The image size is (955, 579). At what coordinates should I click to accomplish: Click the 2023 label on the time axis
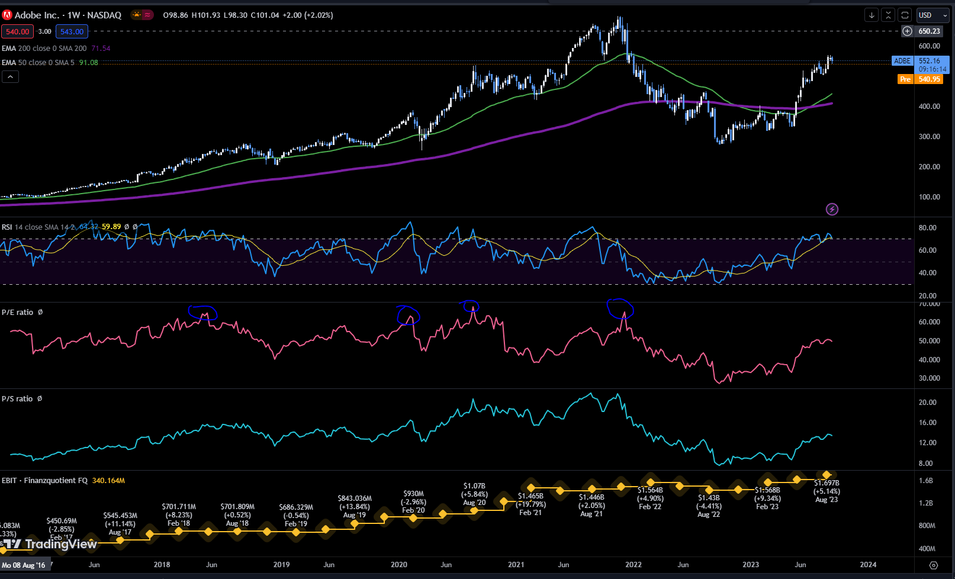pos(751,565)
